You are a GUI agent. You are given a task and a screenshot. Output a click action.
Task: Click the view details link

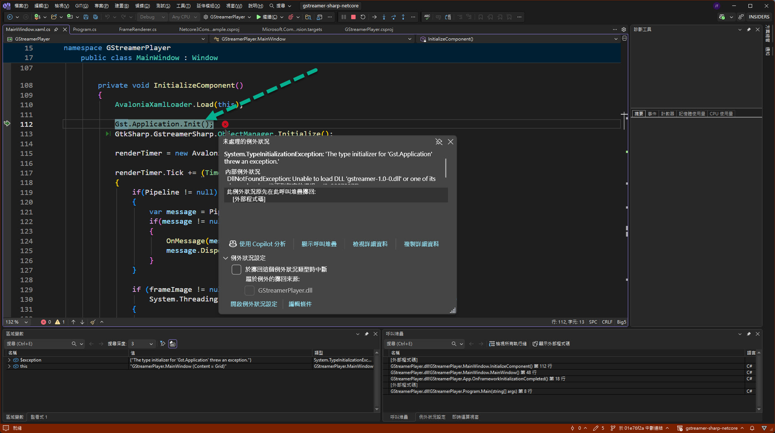tap(370, 244)
